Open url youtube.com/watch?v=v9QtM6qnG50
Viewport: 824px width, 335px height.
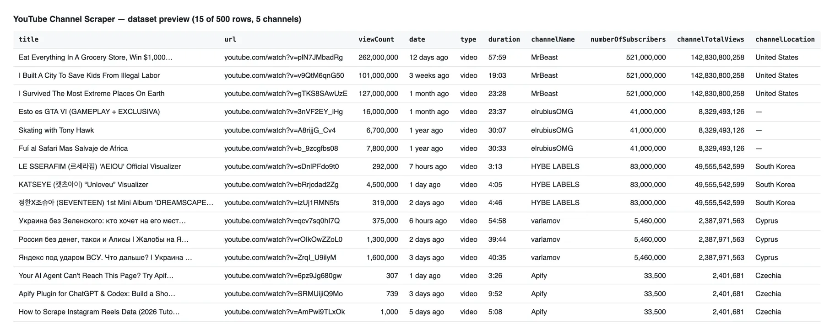point(284,75)
